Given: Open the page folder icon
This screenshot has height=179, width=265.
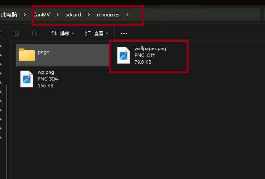Looking at the screenshot, I should [x=27, y=55].
